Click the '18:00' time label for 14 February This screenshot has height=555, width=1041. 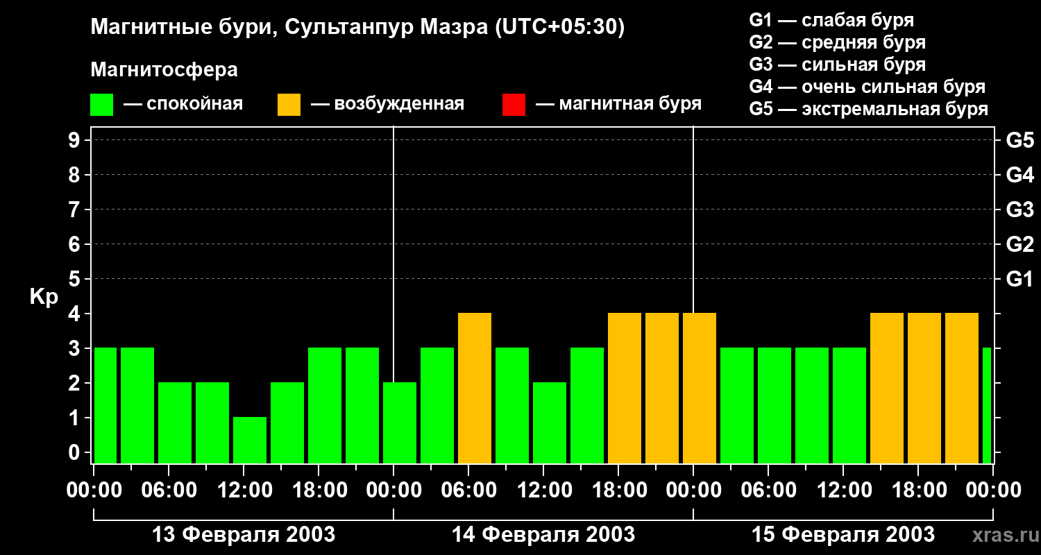pyautogui.click(x=619, y=490)
